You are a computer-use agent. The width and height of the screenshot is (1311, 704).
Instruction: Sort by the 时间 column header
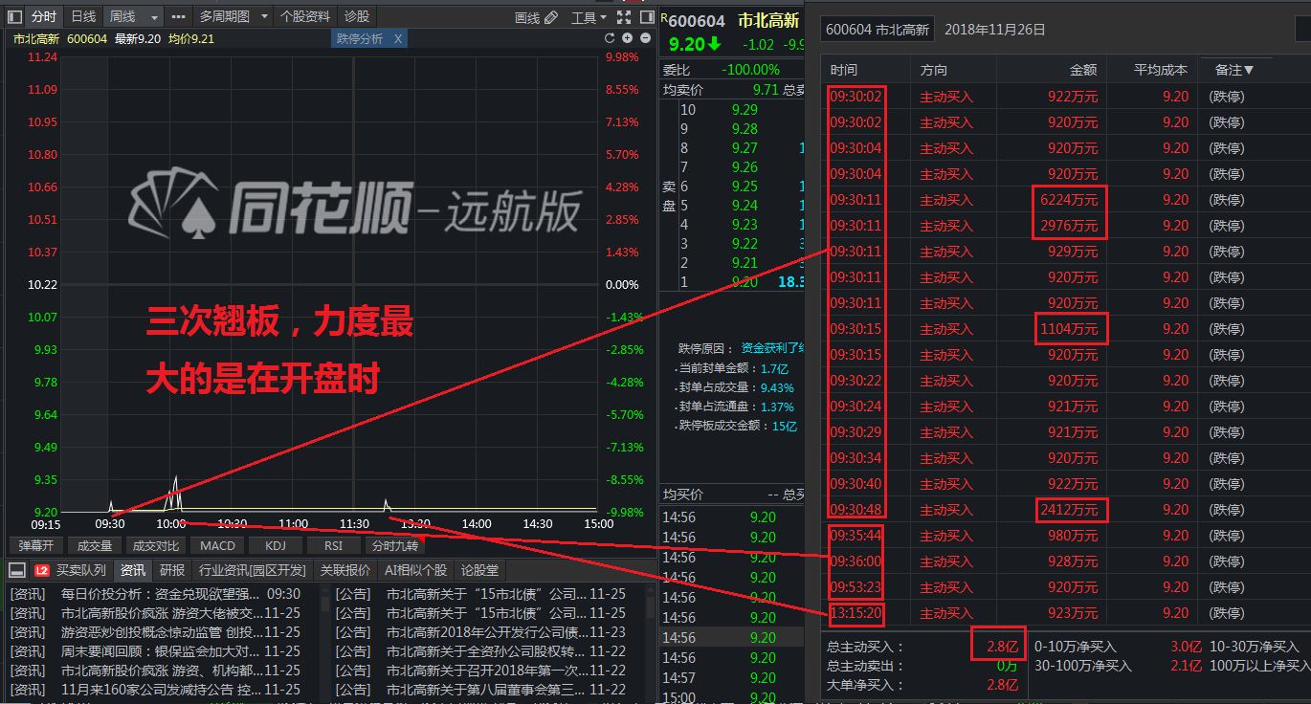pos(844,70)
